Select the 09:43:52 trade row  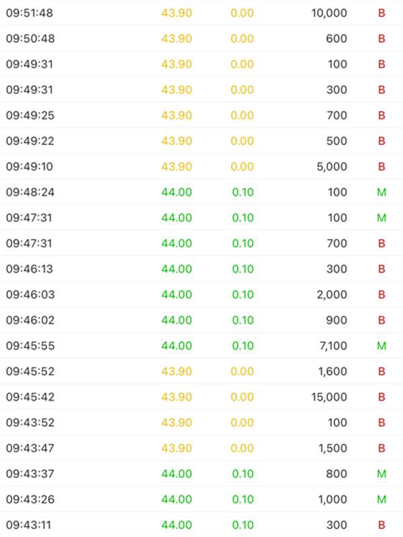[201, 423]
